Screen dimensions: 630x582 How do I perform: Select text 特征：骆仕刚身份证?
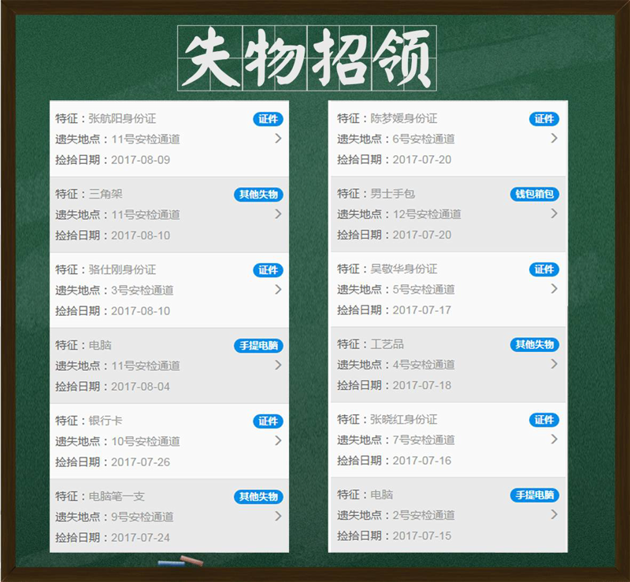(106, 269)
